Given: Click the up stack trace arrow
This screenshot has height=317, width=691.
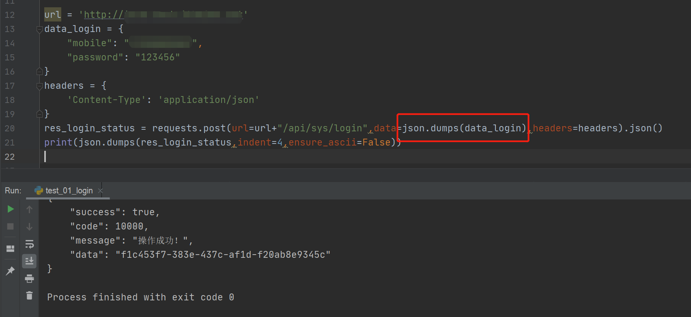Looking at the screenshot, I should pos(29,209).
